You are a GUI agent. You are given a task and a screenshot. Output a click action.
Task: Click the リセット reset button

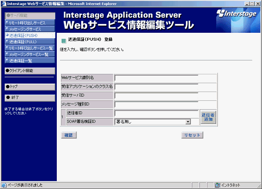pos(192,135)
